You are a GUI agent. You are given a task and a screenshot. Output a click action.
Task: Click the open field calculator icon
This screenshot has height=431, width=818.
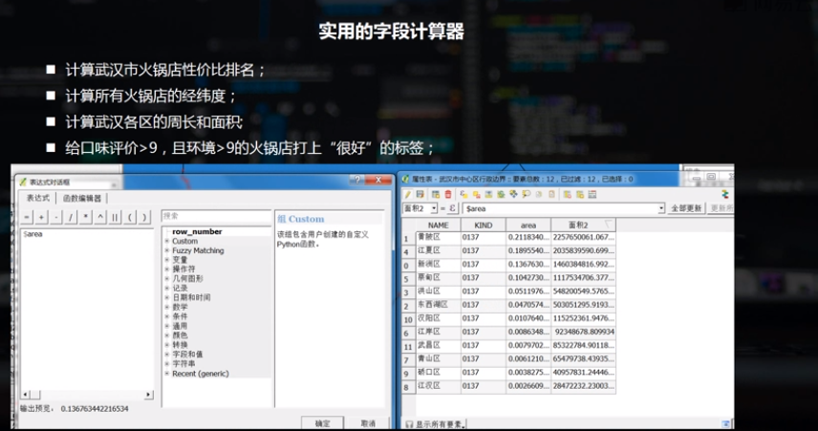(592, 194)
